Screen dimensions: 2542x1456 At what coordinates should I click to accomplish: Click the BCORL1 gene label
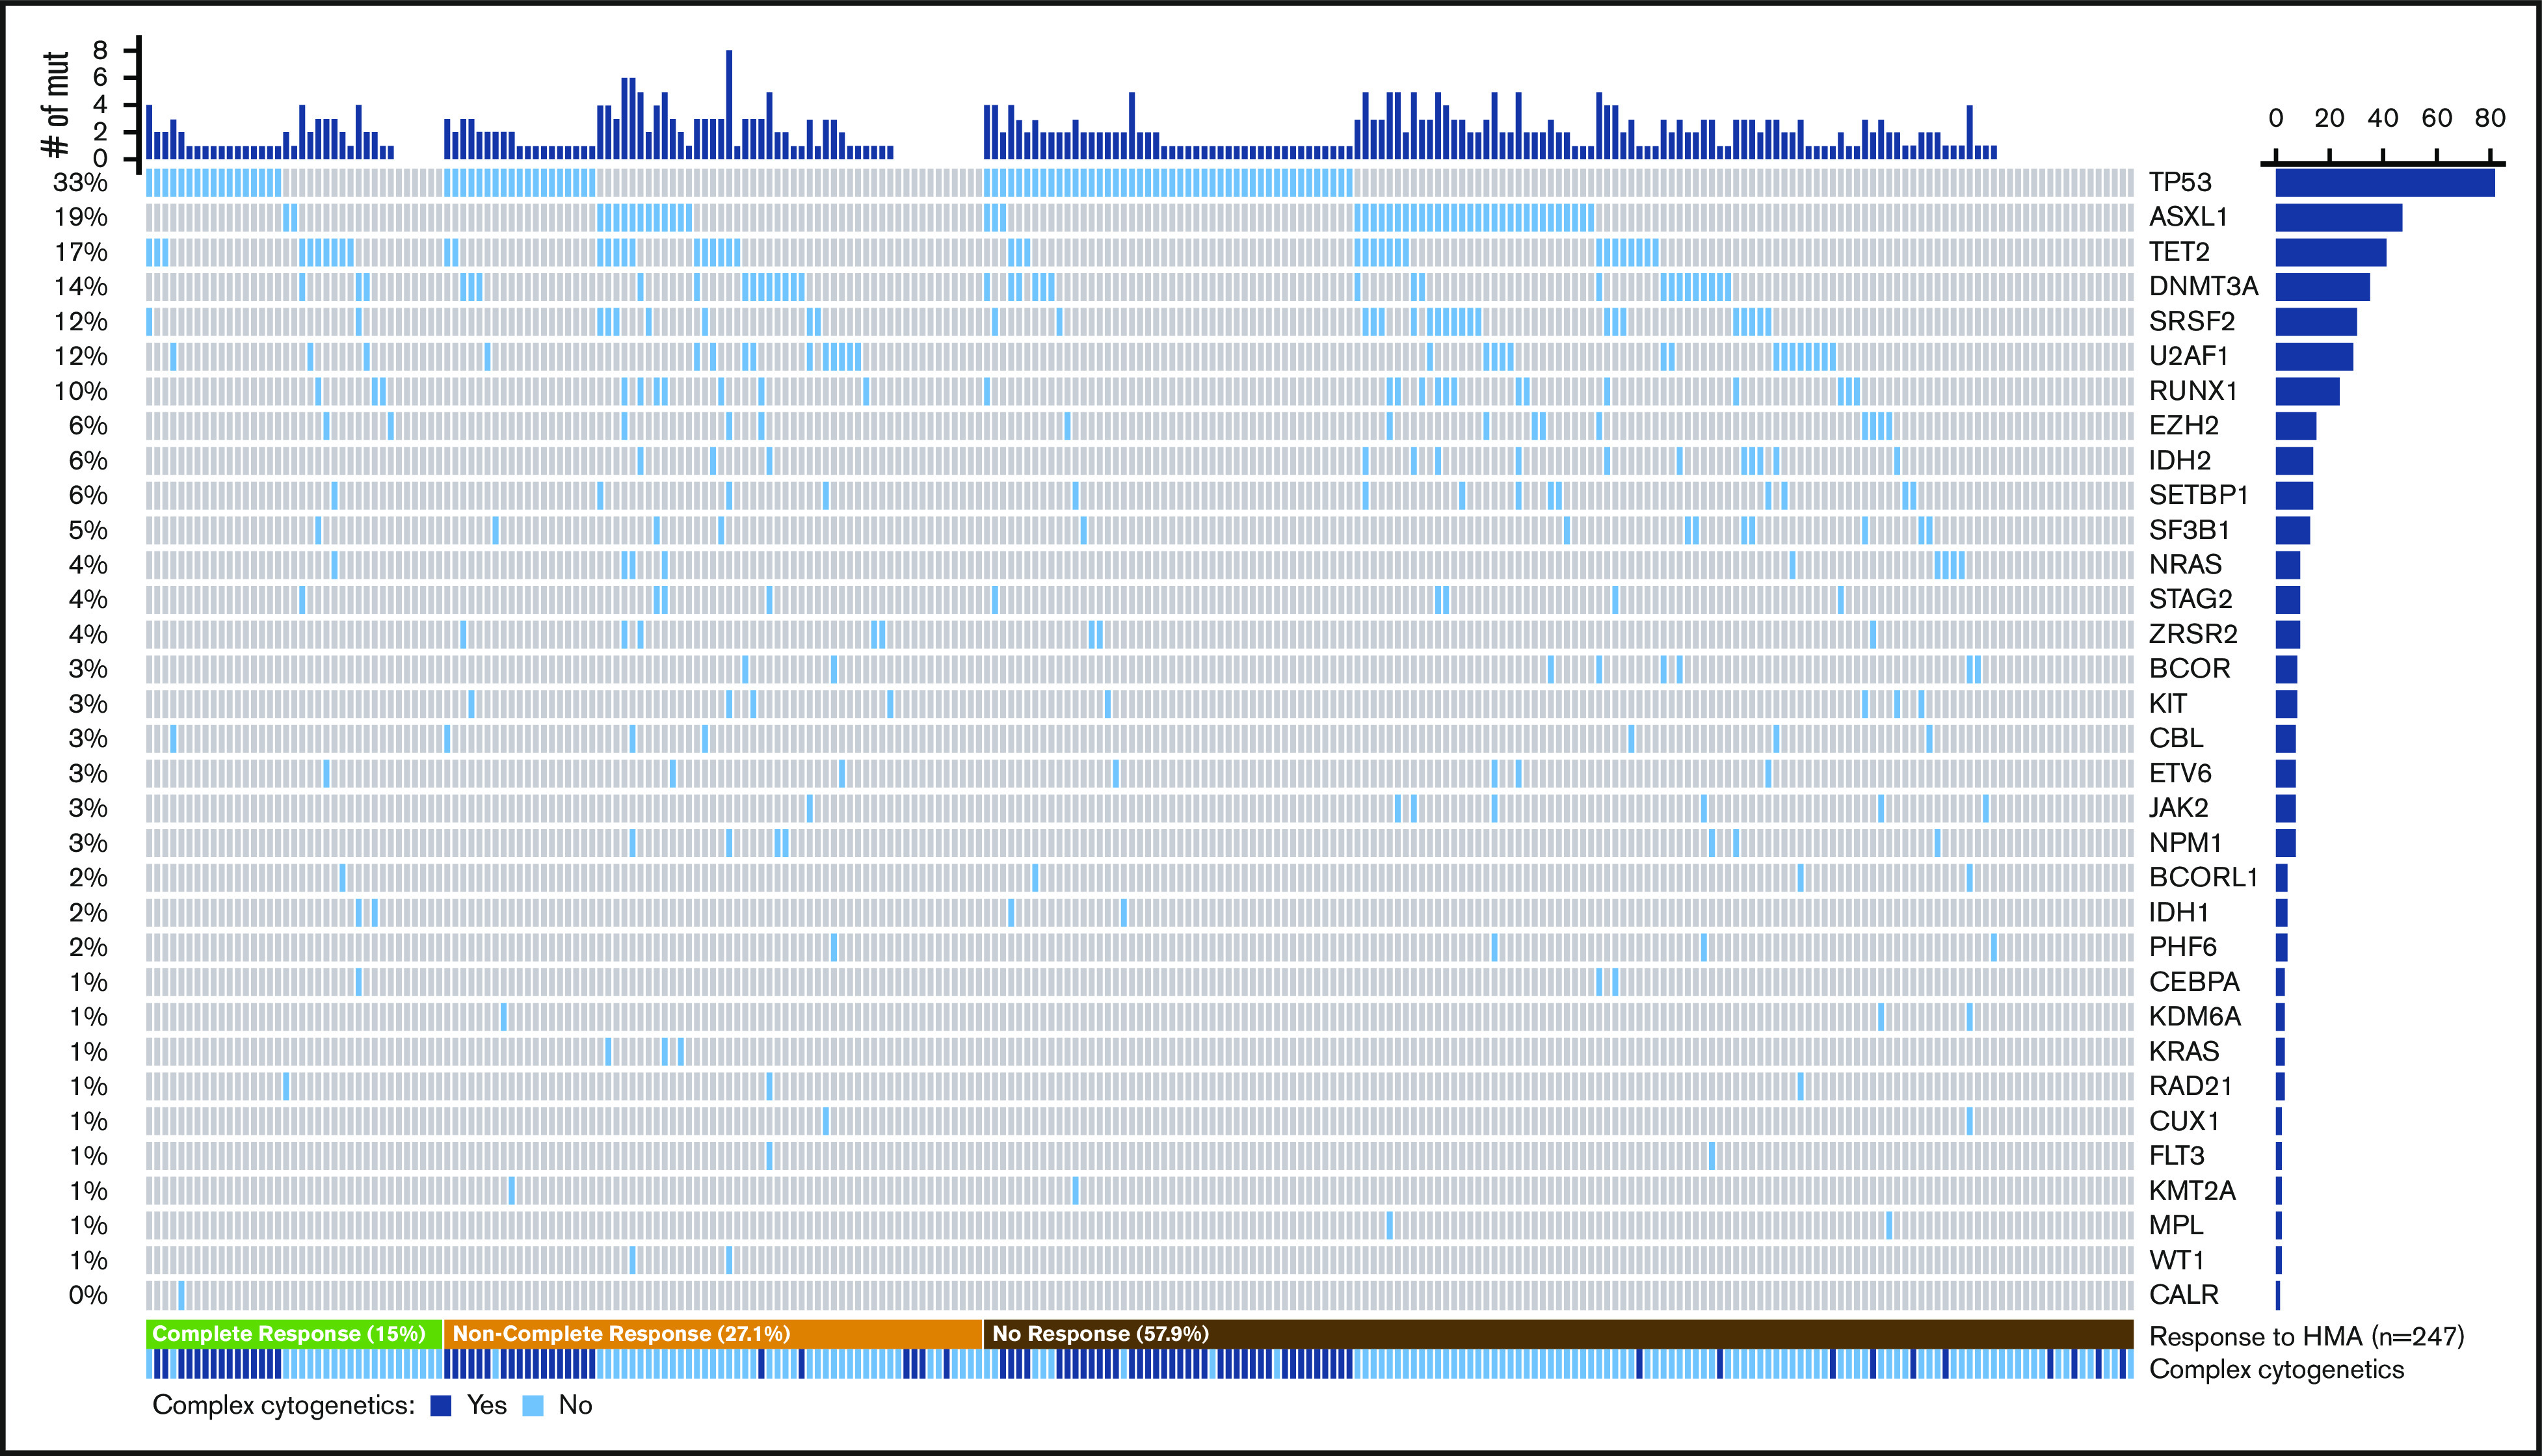pyautogui.click(x=2204, y=878)
